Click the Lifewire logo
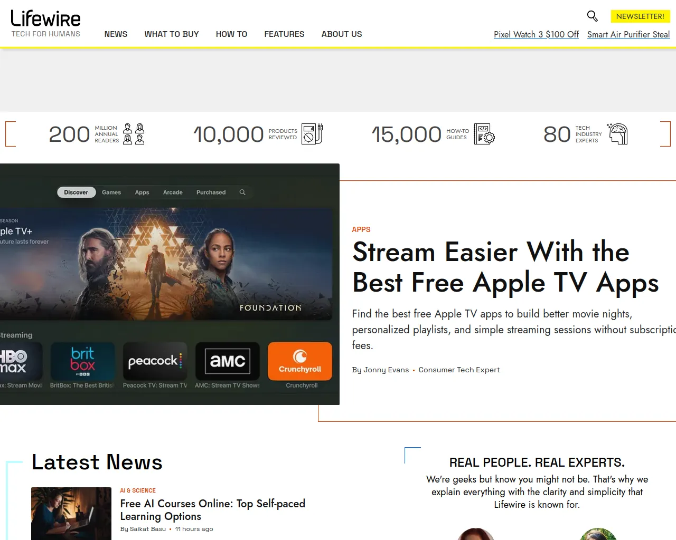 pyautogui.click(x=45, y=19)
